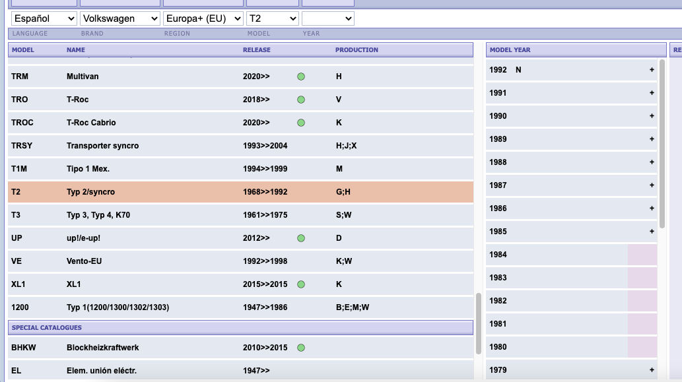Image resolution: width=682 pixels, height=382 pixels.
Task: Click the green status dot for up!/e-up!
Action: 301,238
